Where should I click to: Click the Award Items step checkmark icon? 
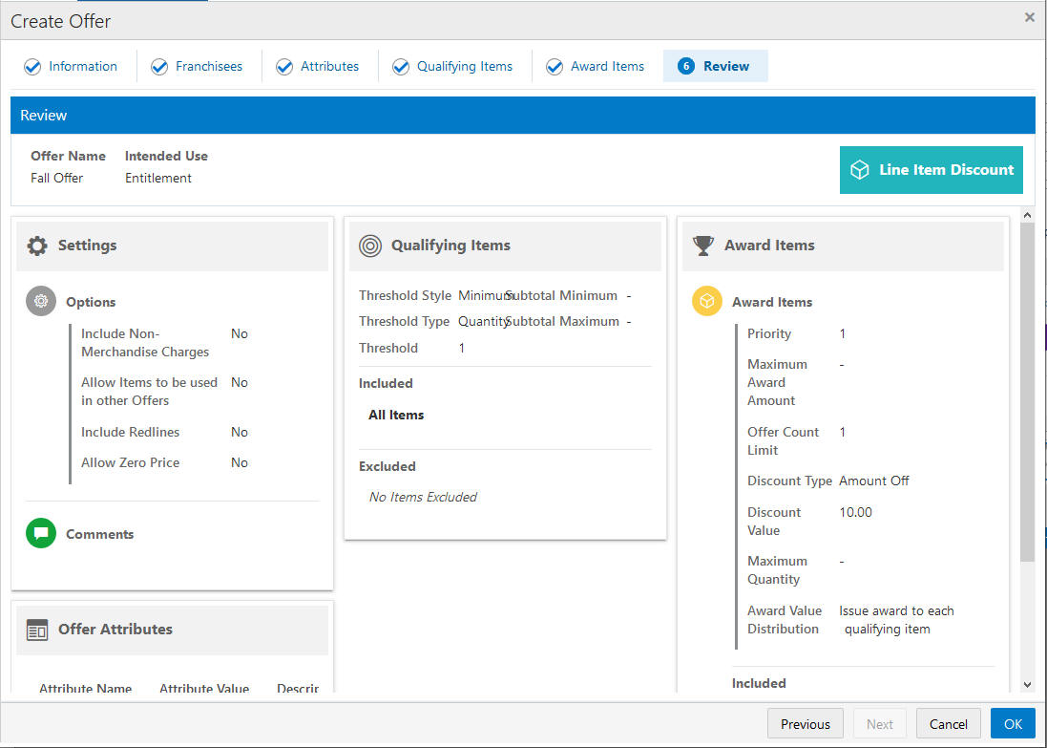pyautogui.click(x=555, y=67)
